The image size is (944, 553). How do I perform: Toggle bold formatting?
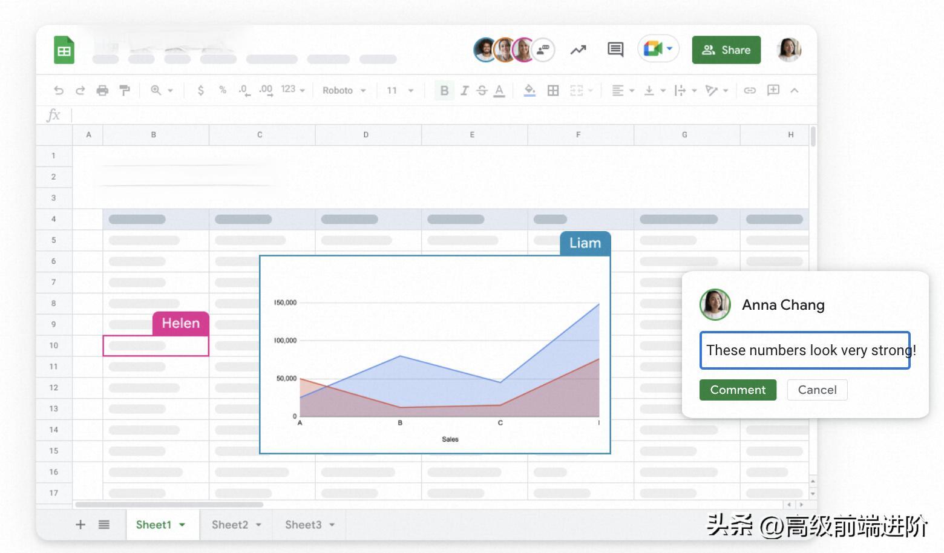point(444,90)
